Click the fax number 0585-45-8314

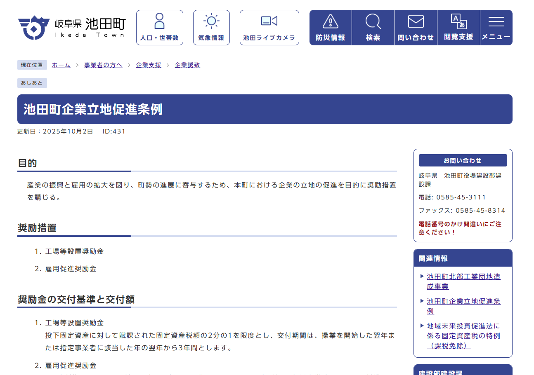click(480, 211)
